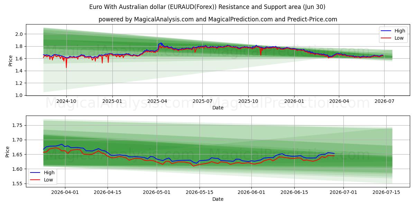
Task: Click the '2026-05-15' tick label on the lower x-axis
Action: pos(199,193)
